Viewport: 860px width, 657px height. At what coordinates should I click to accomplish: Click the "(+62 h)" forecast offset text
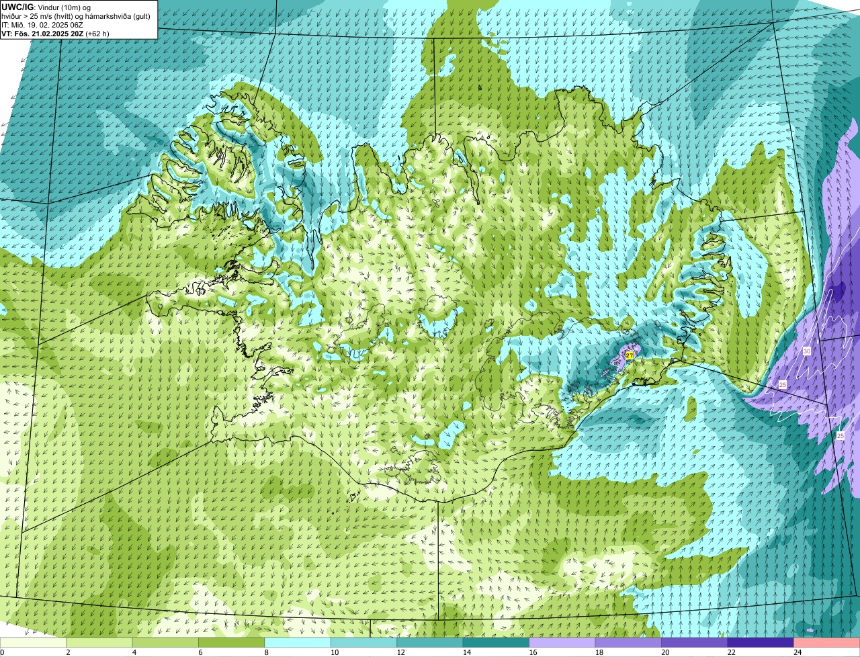(x=97, y=34)
